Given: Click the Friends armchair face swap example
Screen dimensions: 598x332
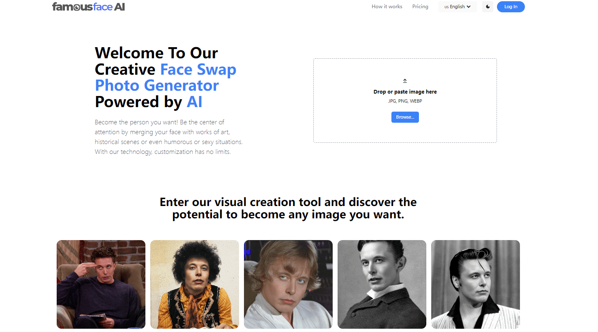Looking at the screenshot, I should (101, 284).
